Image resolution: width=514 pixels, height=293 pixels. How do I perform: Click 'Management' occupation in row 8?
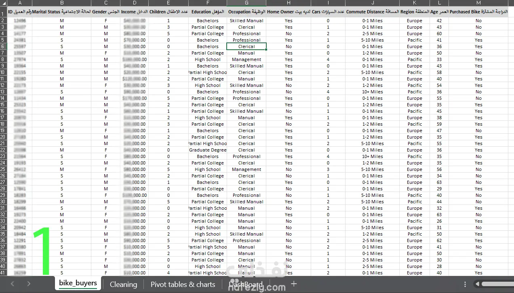click(x=246, y=59)
